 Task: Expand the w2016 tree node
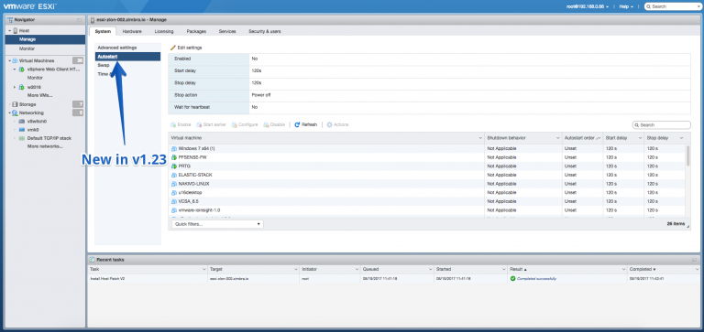click(x=15, y=87)
